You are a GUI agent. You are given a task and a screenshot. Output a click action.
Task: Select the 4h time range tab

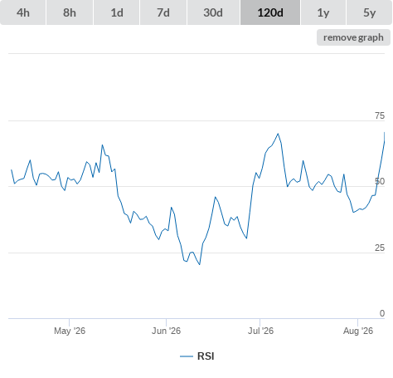click(x=23, y=12)
